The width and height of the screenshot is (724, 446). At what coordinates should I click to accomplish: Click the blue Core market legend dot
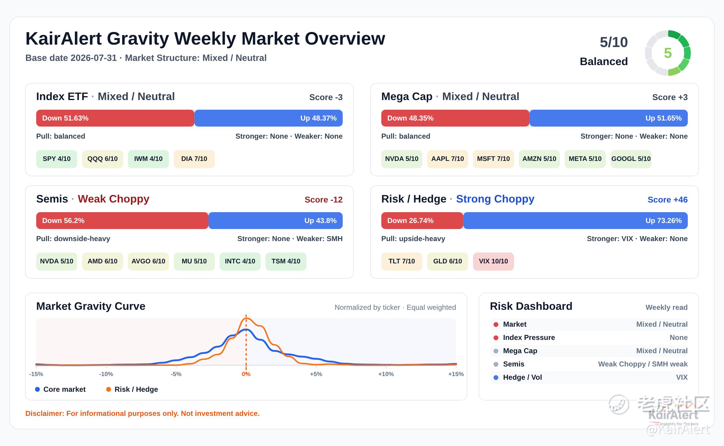(x=37, y=389)
